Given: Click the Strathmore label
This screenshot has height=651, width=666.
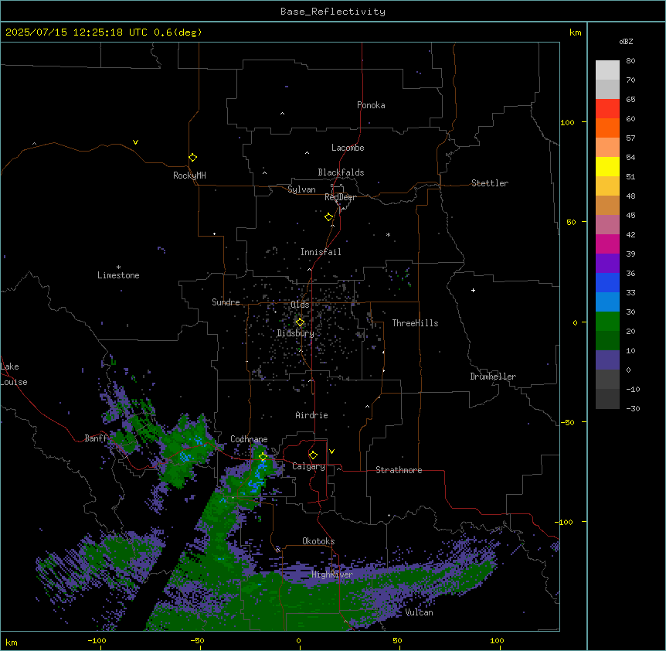Looking at the screenshot, I should coord(399,470).
